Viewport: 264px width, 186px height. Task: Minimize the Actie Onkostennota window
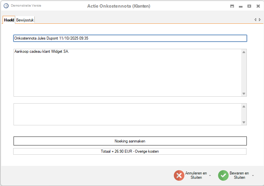coord(241,6)
